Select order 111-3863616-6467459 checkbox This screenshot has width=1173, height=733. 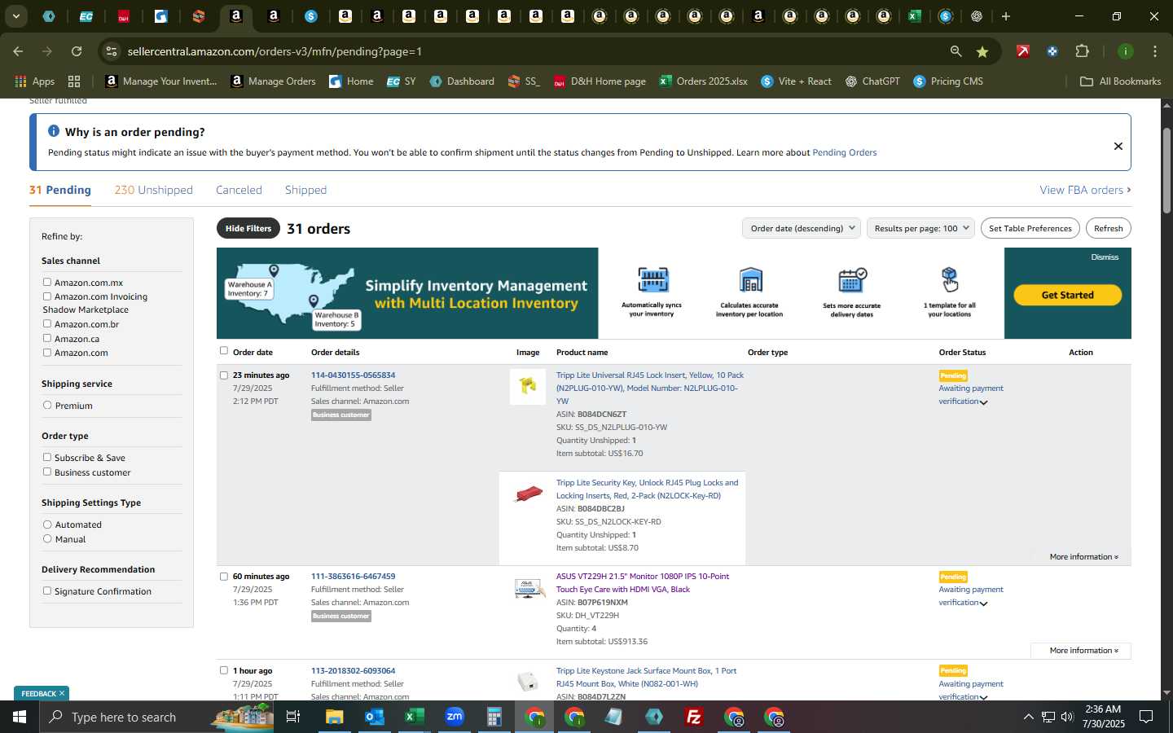coord(224,577)
